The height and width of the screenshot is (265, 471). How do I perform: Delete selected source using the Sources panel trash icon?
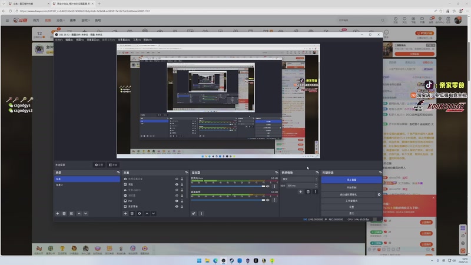[132, 213]
